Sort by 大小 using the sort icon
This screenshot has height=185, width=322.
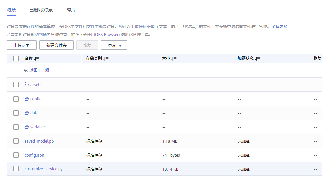pyautogui.click(x=174, y=59)
